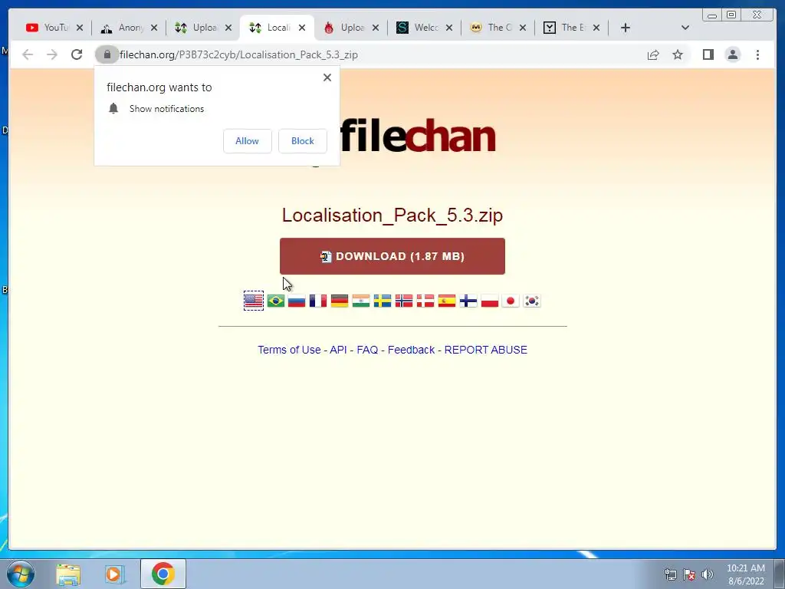The height and width of the screenshot is (589, 785).
Task: Open the Terms of Use link
Action: click(x=289, y=350)
